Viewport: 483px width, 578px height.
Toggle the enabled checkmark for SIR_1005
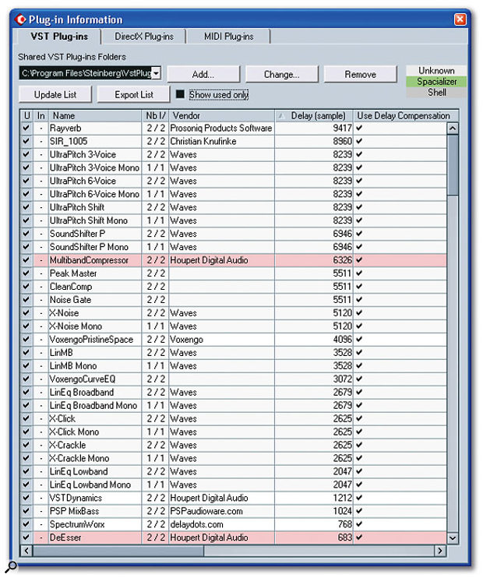tap(26, 141)
